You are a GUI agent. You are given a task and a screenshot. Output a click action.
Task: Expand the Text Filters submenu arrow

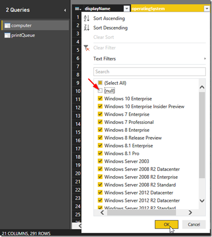205,59
